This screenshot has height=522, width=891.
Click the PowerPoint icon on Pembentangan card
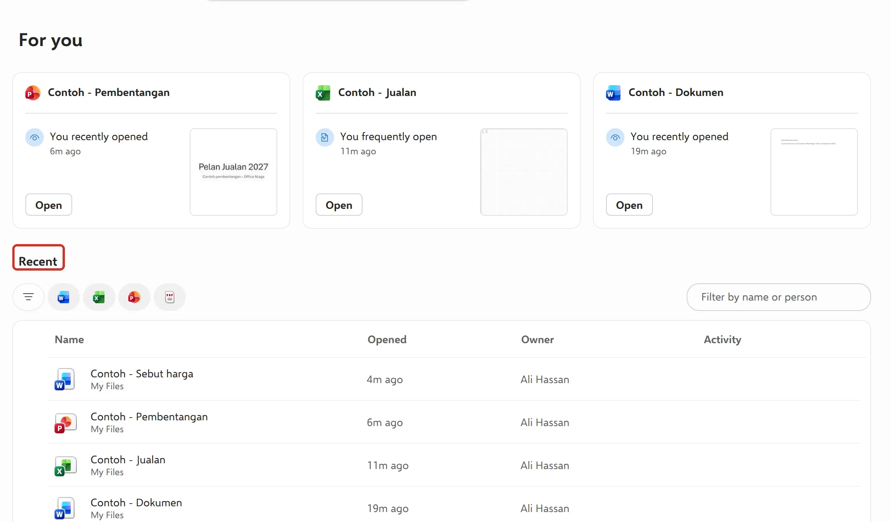point(33,93)
